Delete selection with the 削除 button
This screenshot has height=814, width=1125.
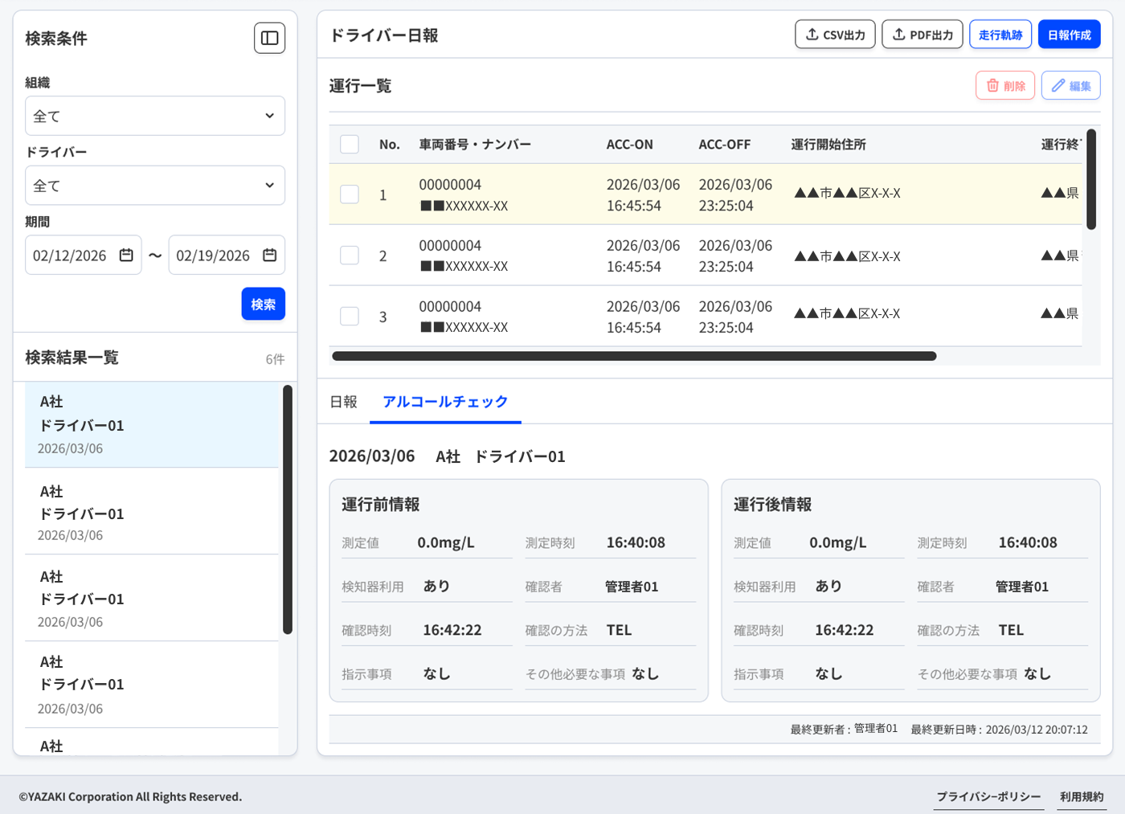[x=1005, y=86]
